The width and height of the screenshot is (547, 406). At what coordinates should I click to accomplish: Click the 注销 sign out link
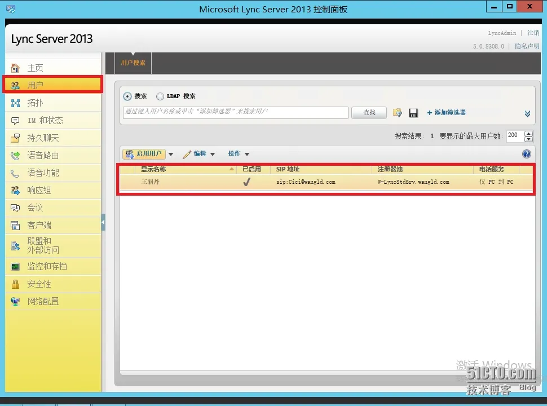[533, 33]
